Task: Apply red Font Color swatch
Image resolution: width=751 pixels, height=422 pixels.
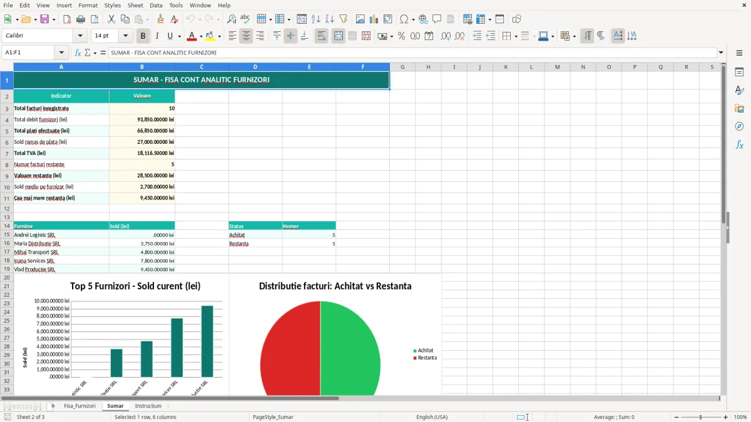Action: [x=192, y=36]
